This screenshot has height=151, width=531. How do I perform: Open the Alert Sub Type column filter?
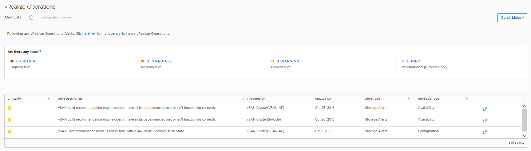tap(467, 99)
